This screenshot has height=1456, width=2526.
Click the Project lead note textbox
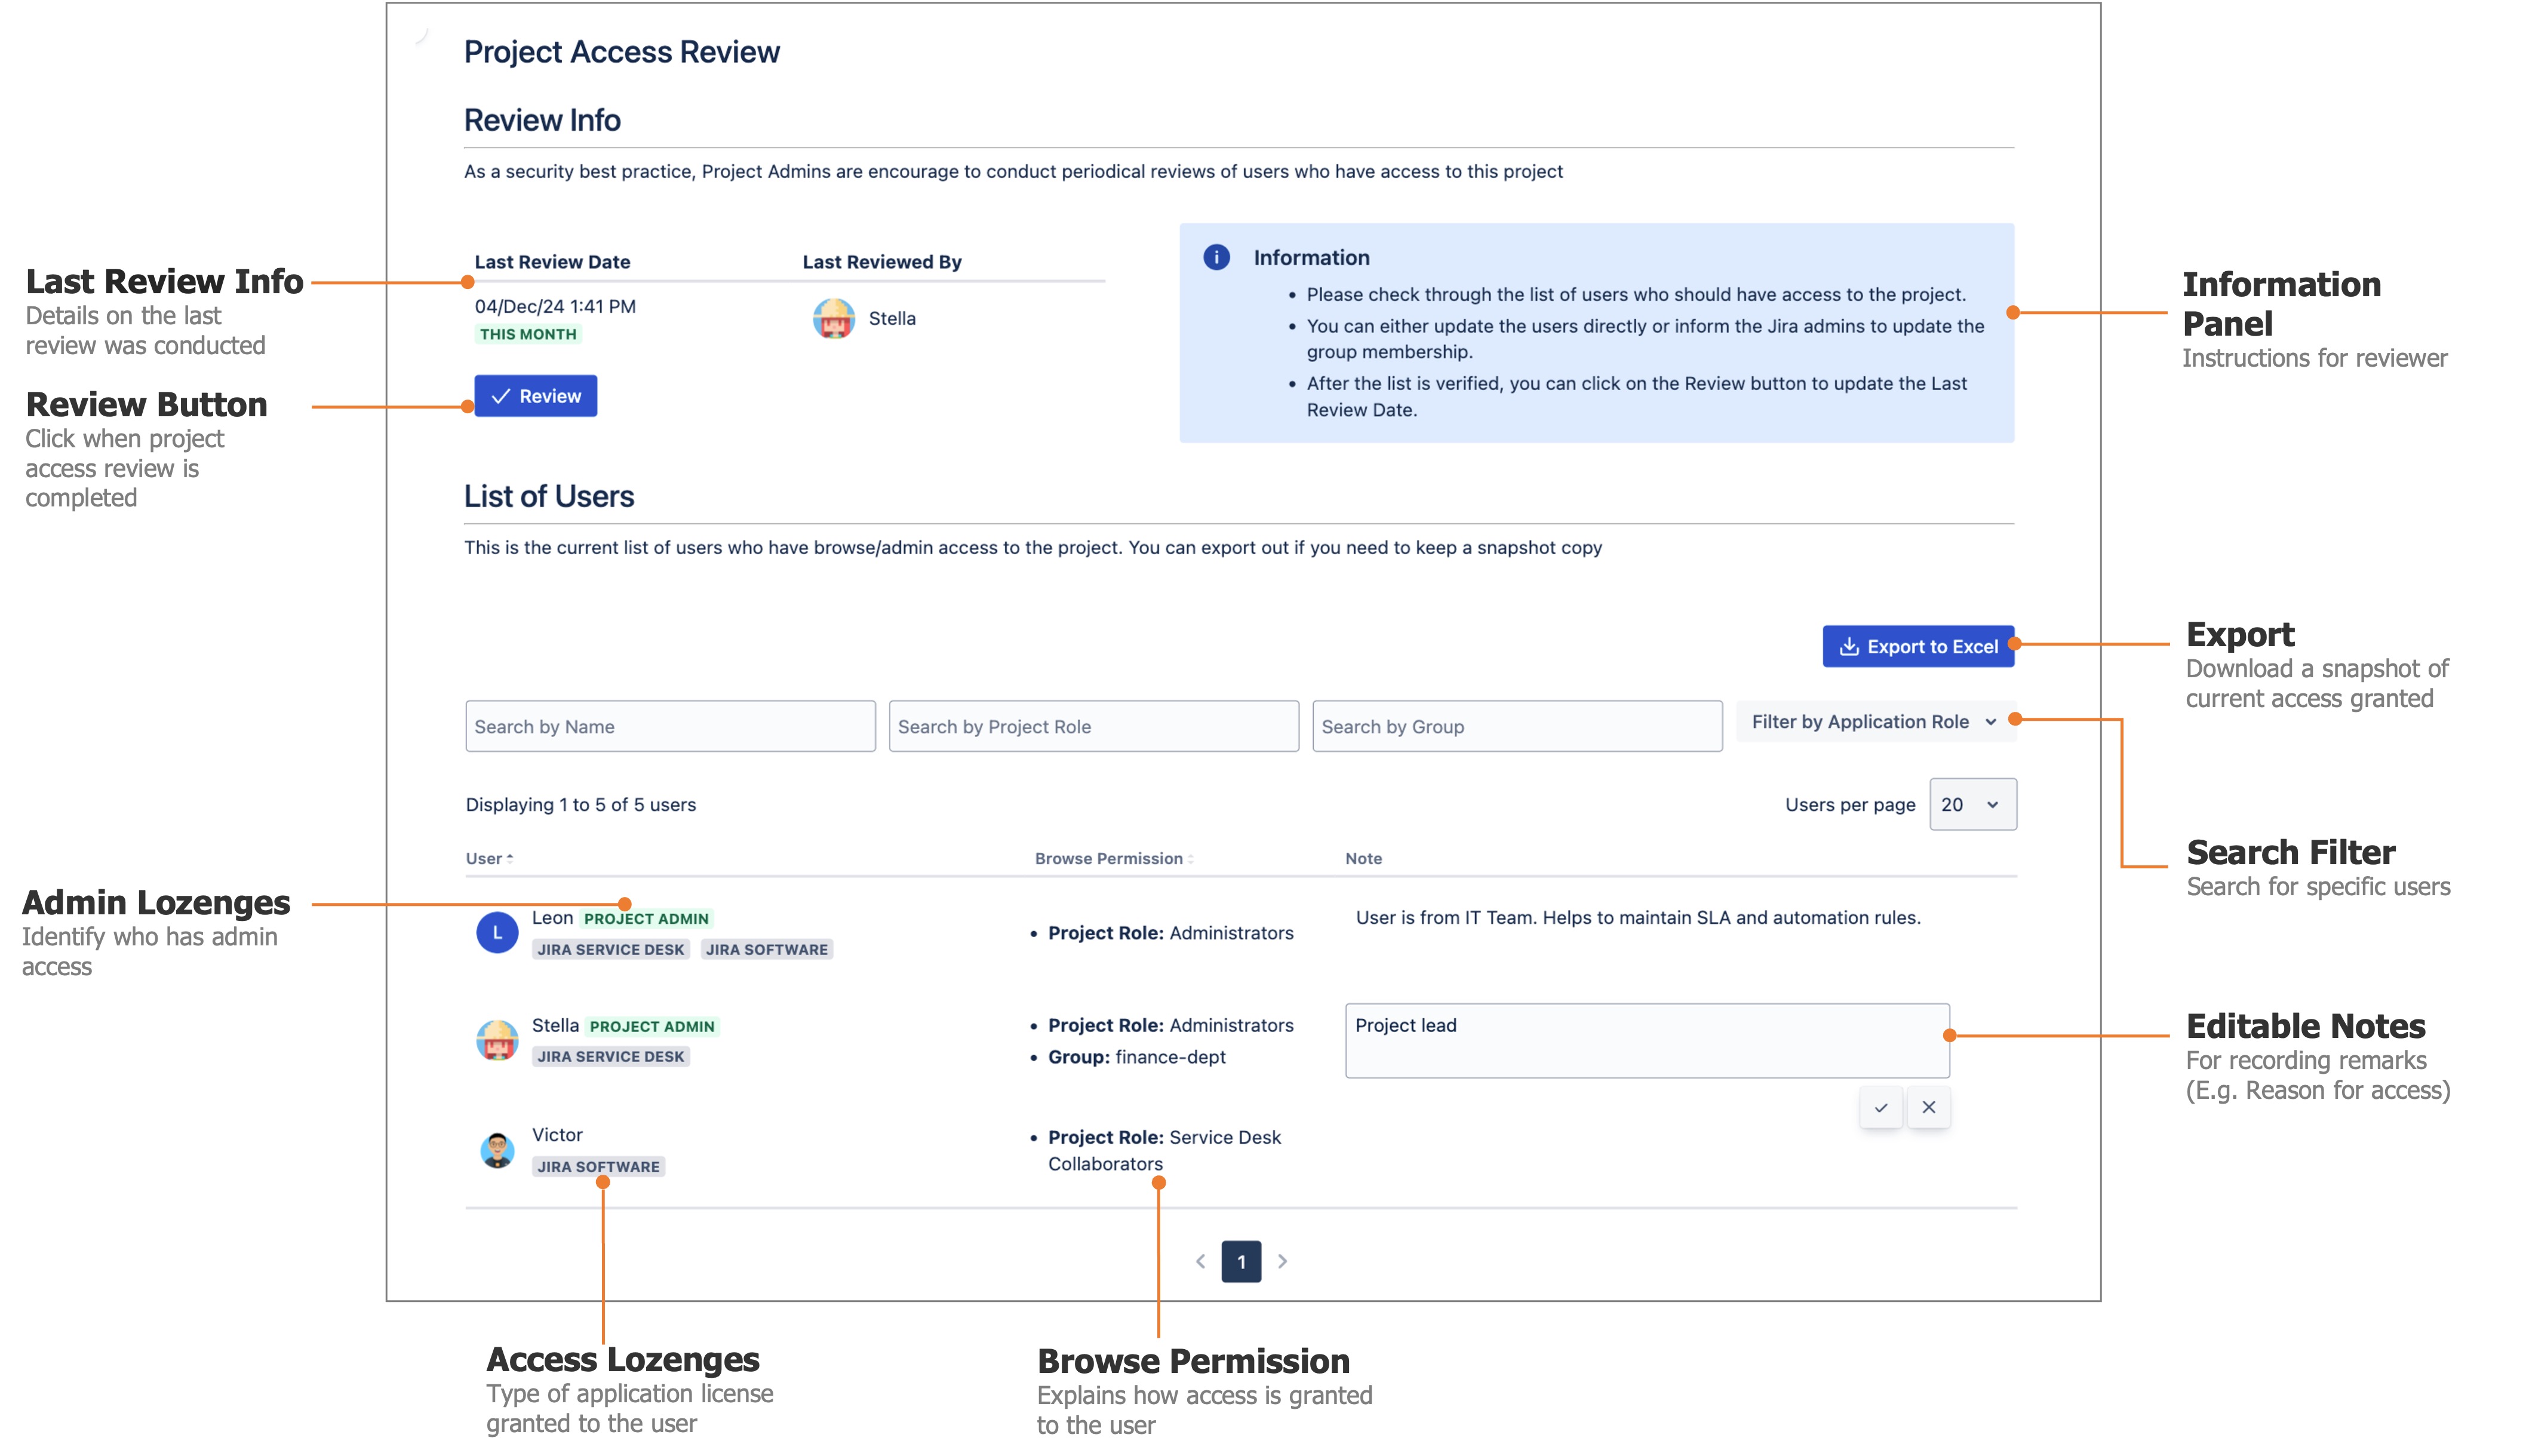[1646, 1040]
